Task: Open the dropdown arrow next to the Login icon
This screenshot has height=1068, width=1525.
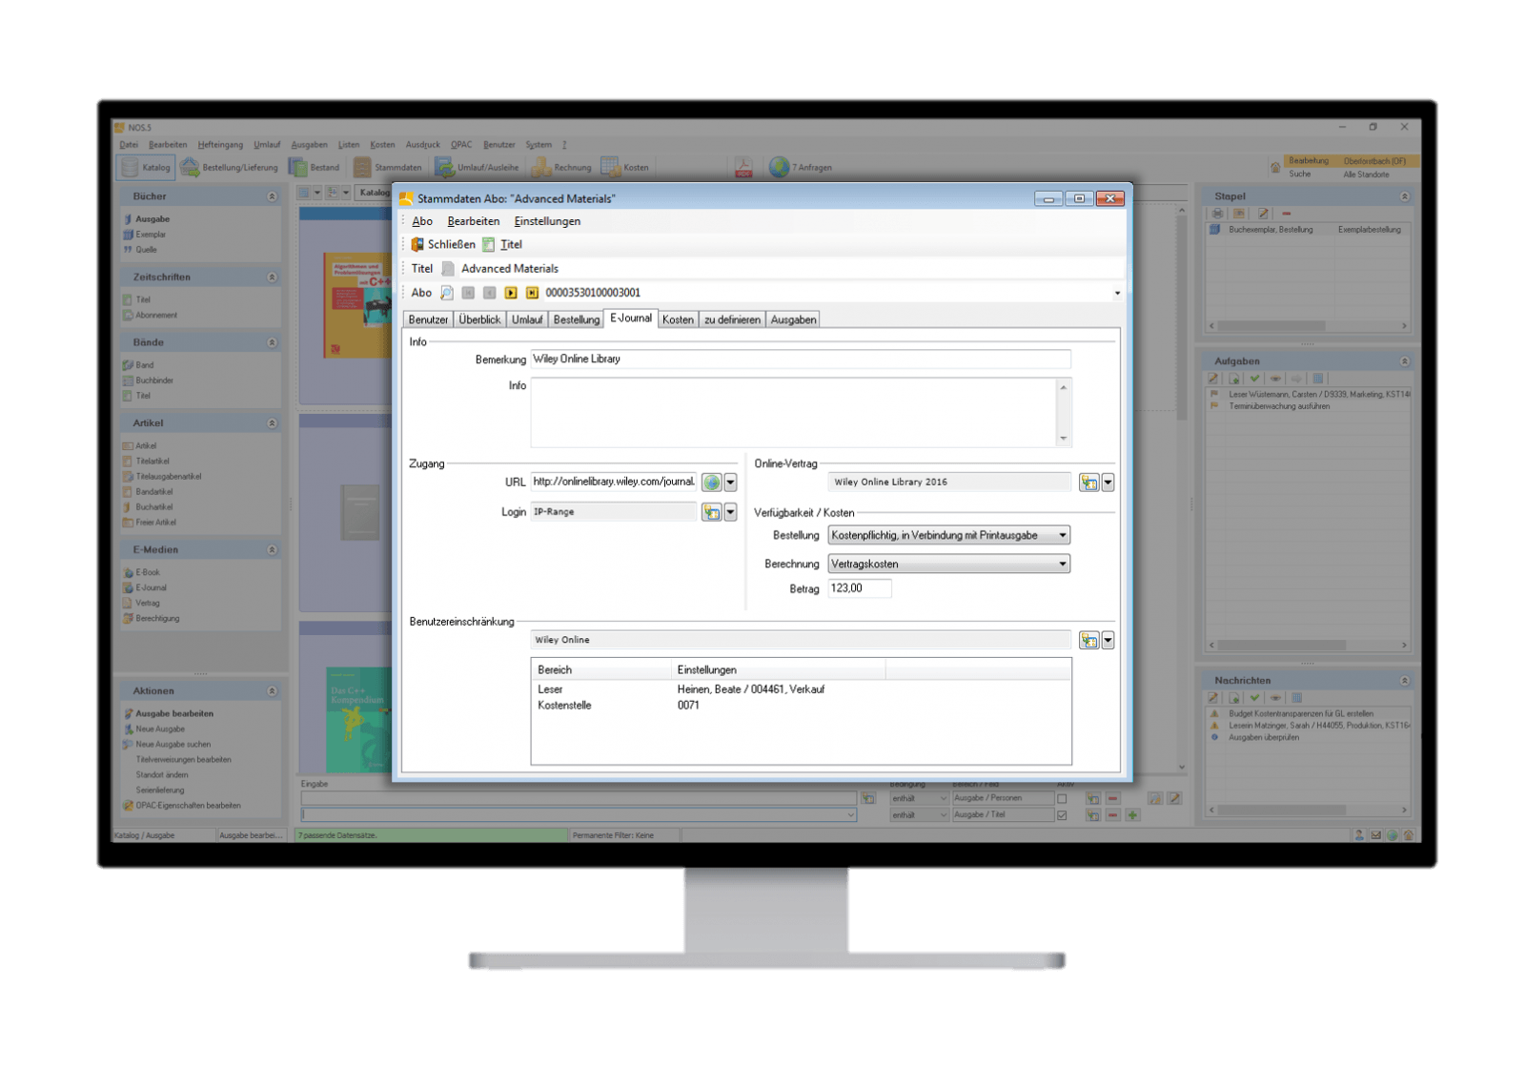Action: (730, 512)
